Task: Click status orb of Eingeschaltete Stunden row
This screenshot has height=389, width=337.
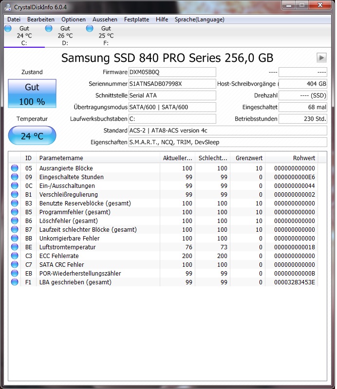Action: 15,177
